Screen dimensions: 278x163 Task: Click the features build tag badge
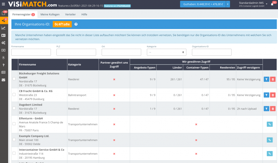pyautogui.click(x=117, y=6)
